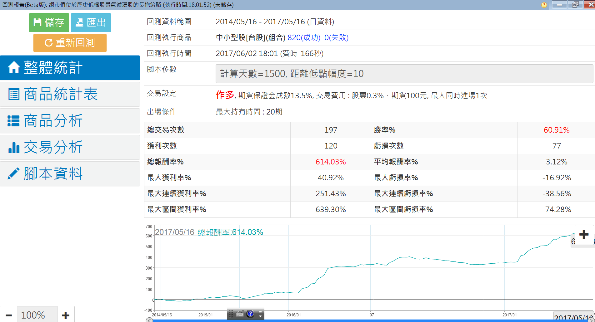Viewport: 595px width, 322px height.
Task: Click the yellow help question mark icon
Action: tap(544, 5)
